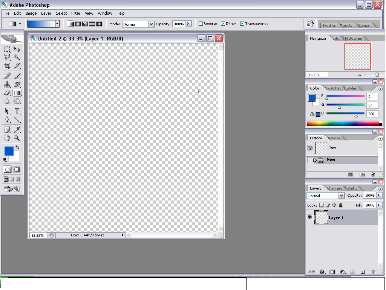Select the Notes tool
The width and height of the screenshot is (386, 290).
pyautogui.click(x=7, y=130)
